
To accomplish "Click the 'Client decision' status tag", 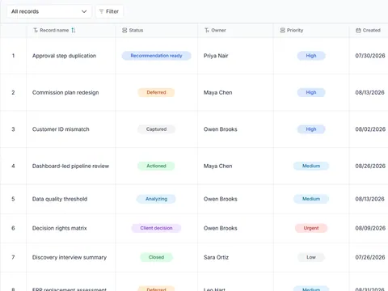I will (x=156, y=228).
